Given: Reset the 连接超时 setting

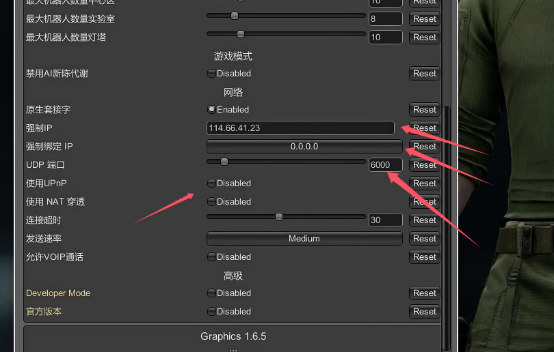Looking at the screenshot, I should coord(424,220).
